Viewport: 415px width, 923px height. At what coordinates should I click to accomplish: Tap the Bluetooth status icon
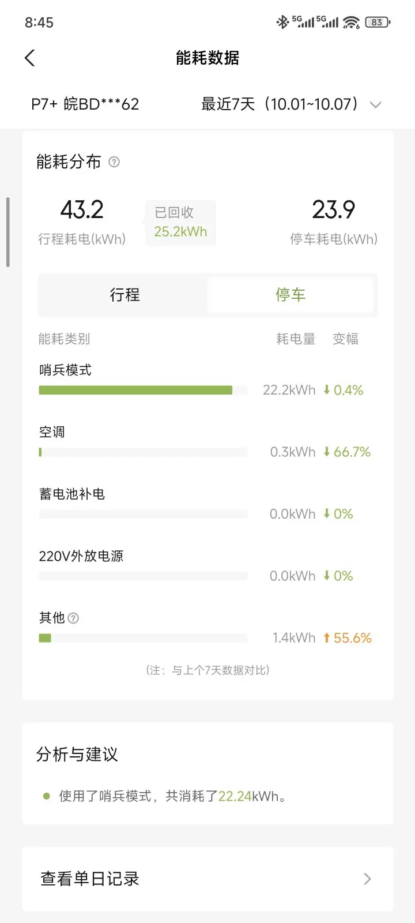point(282,22)
